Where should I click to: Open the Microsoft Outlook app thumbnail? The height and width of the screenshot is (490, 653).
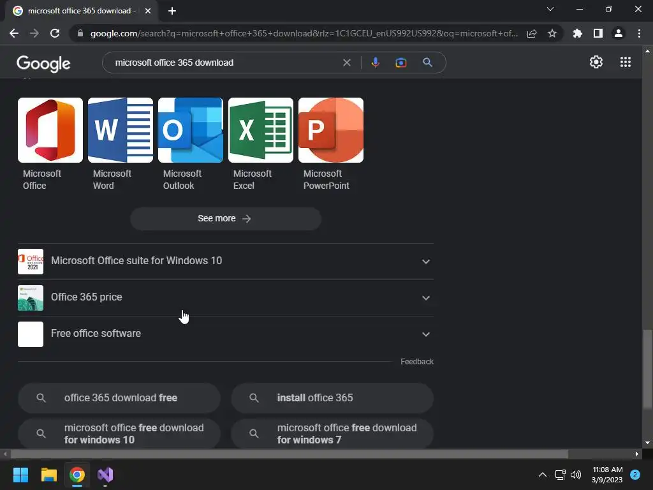click(x=191, y=130)
